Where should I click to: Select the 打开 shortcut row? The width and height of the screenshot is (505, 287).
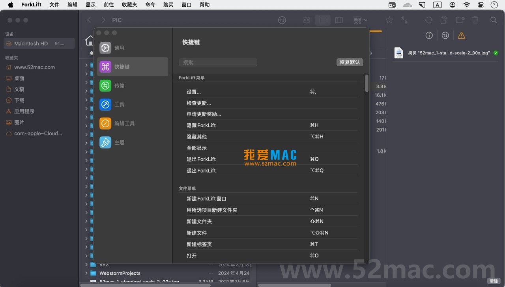coord(271,256)
